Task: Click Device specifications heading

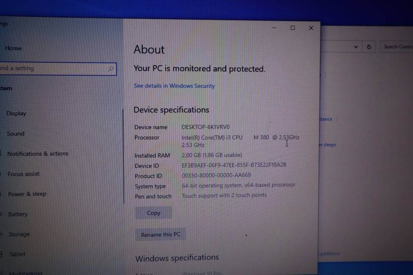Action: (x=171, y=110)
